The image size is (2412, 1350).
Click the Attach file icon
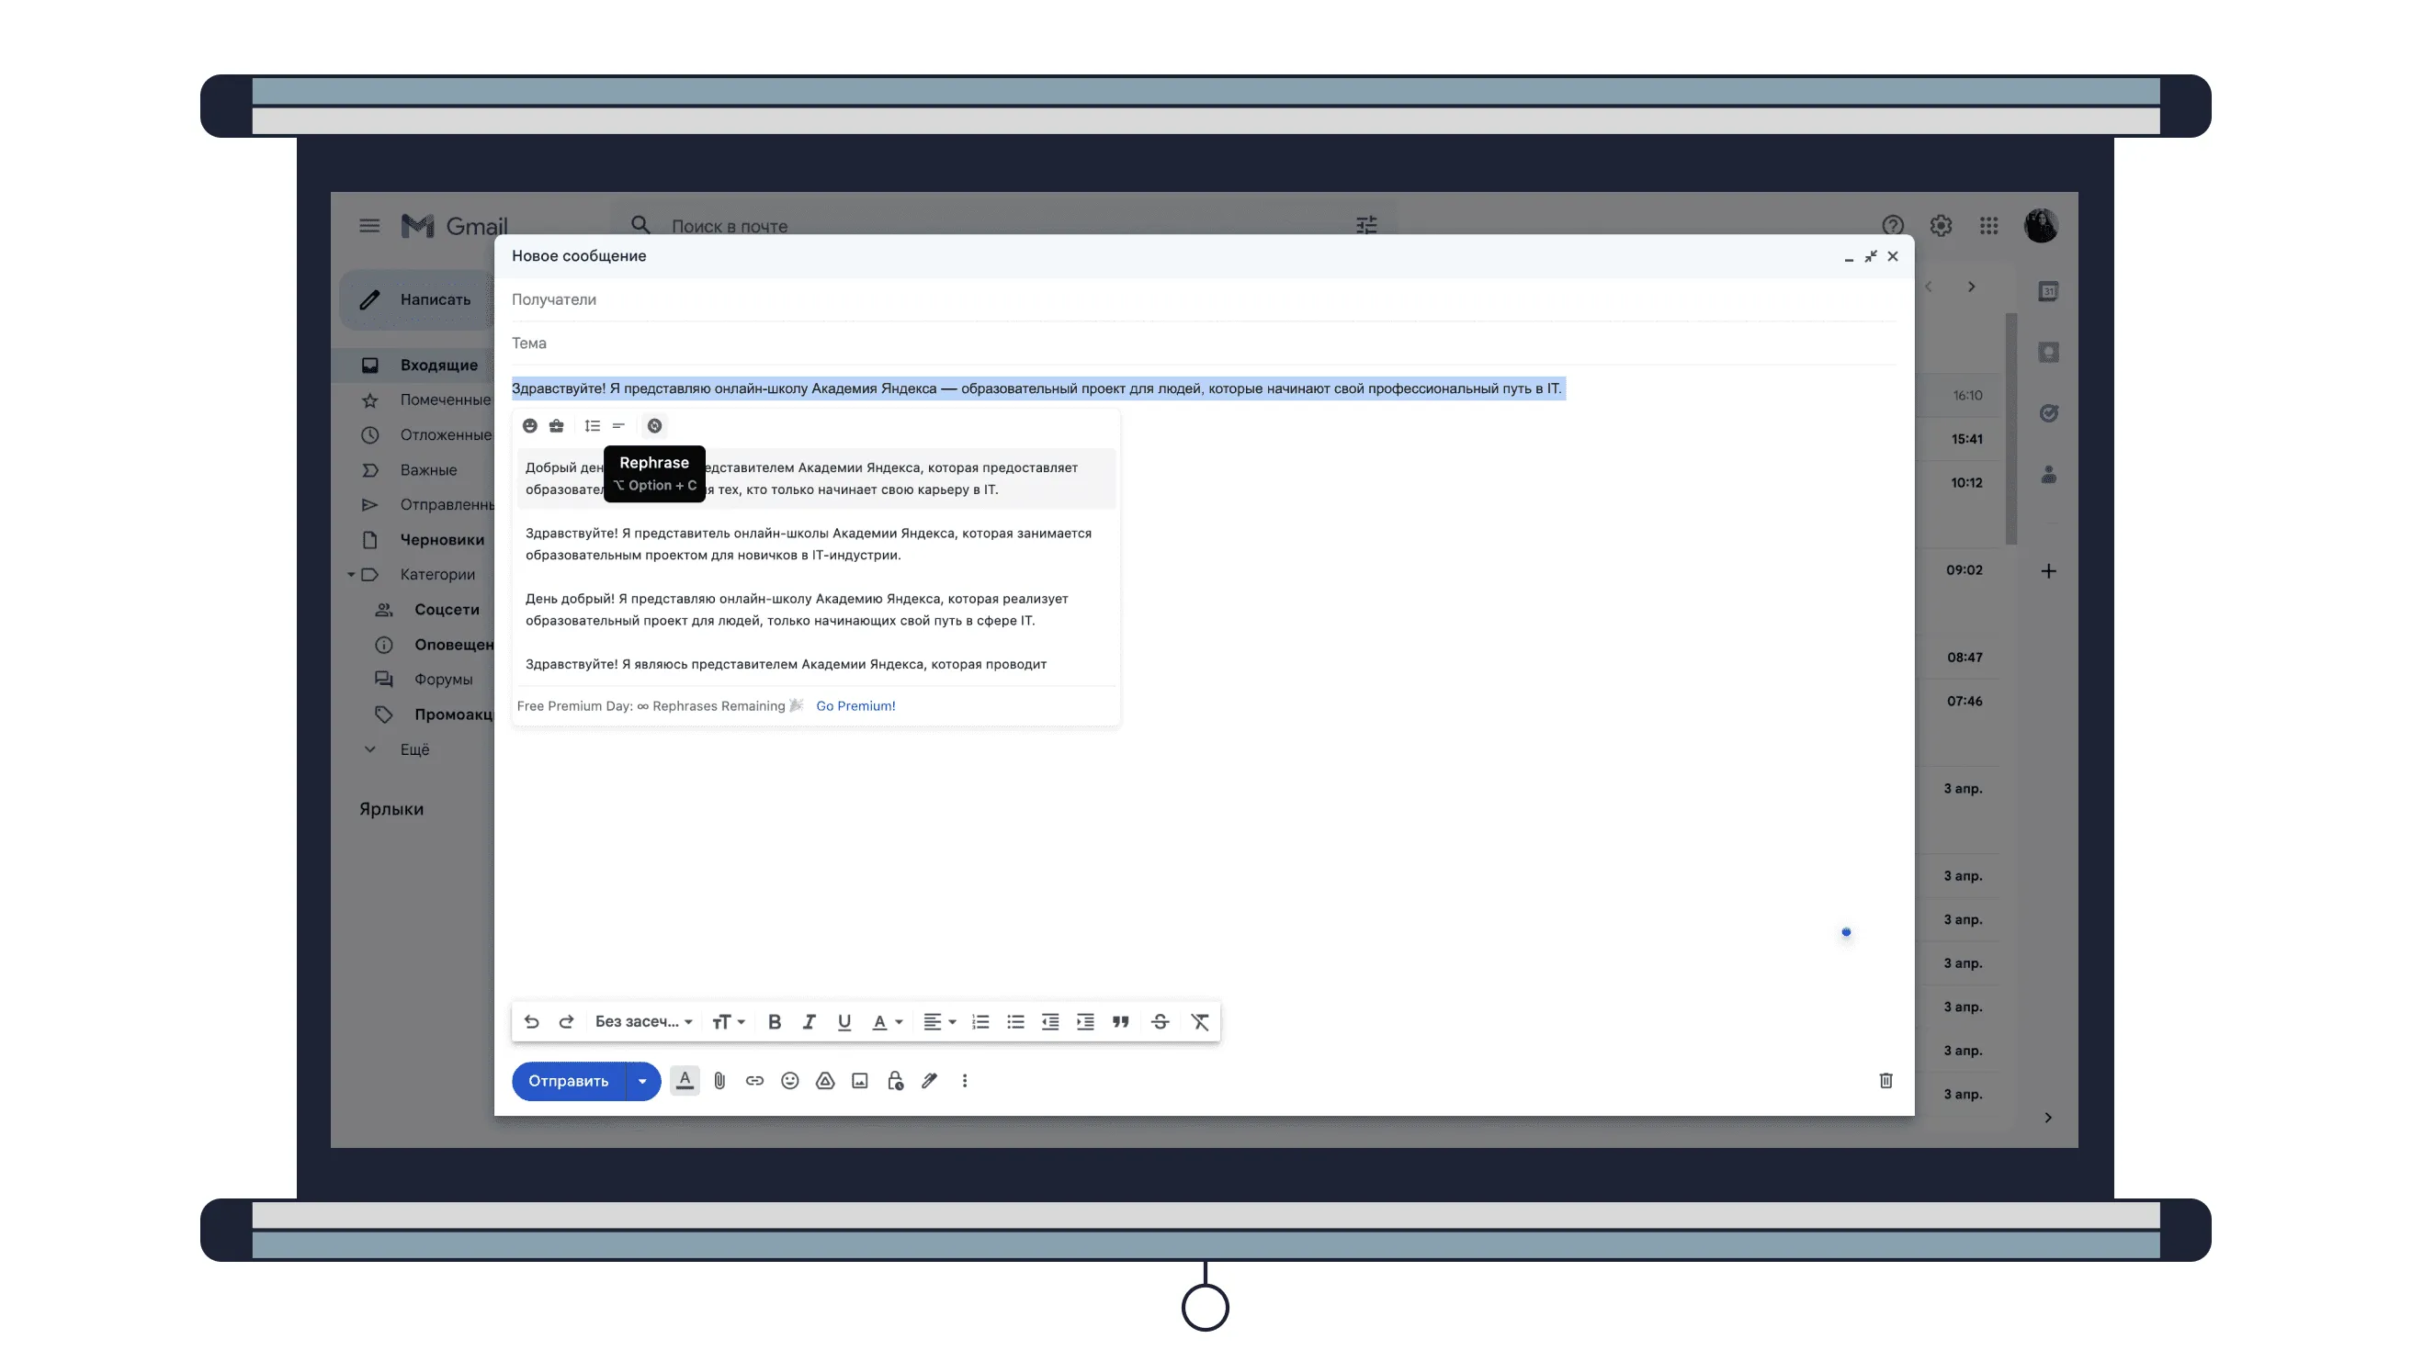[x=719, y=1080]
